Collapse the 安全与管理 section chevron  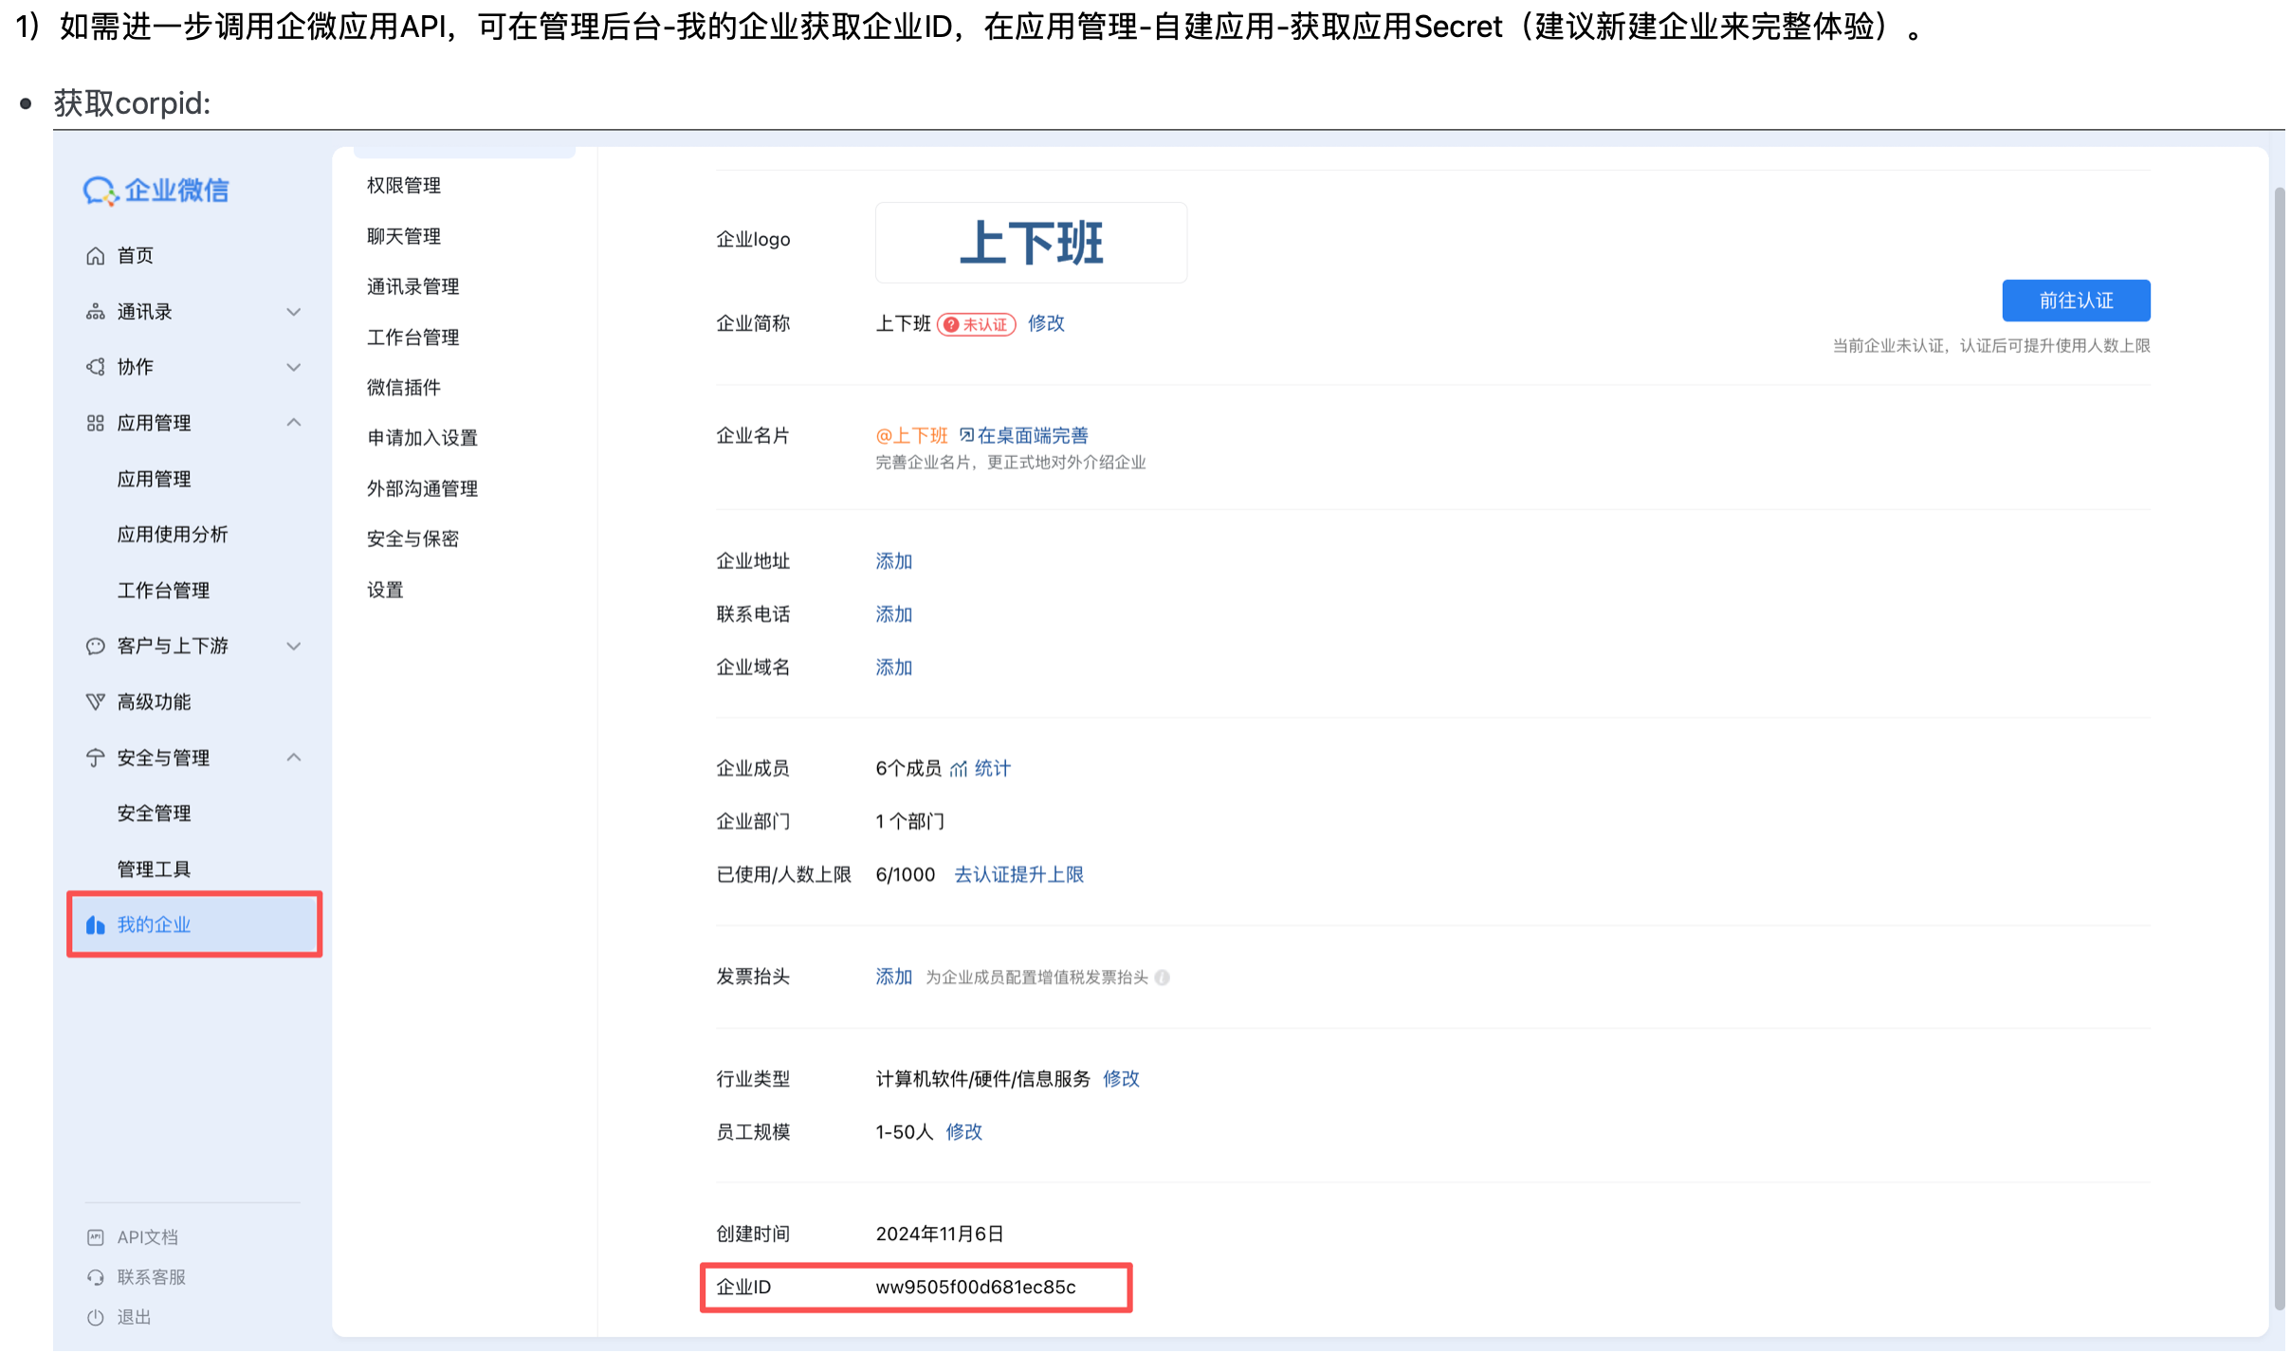coord(294,758)
